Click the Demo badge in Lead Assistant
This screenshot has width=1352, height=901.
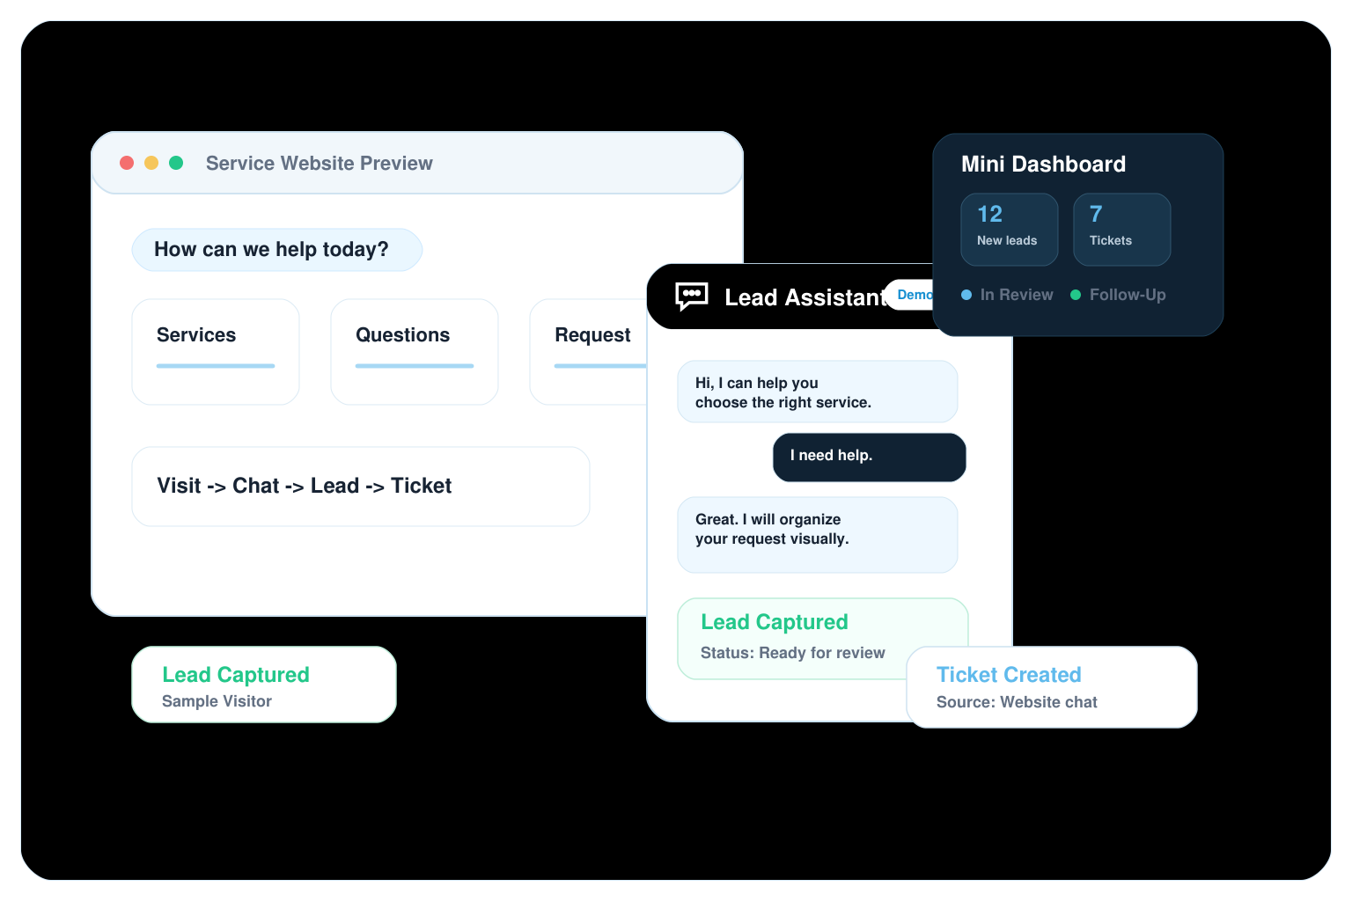pos(910,295)
